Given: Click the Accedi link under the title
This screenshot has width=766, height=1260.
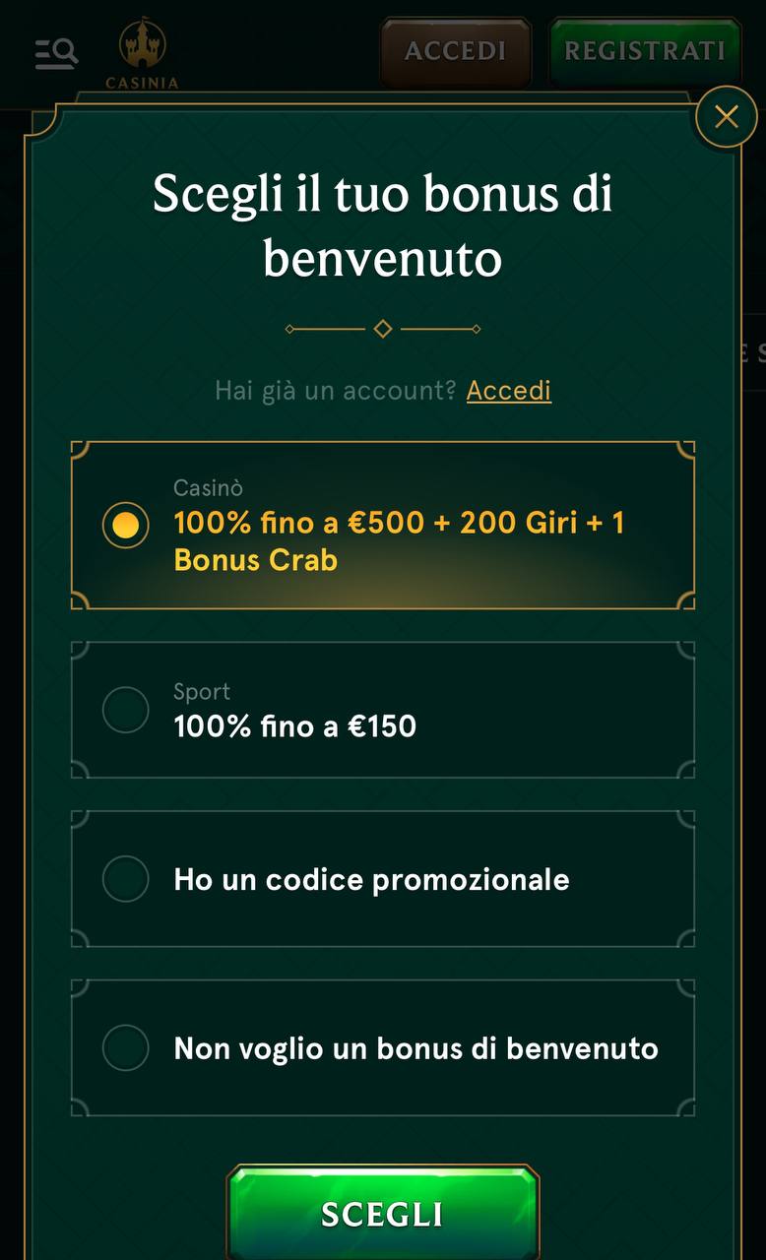Looking at the screenshot, I should pyautogui.click(x=508, y=391).
